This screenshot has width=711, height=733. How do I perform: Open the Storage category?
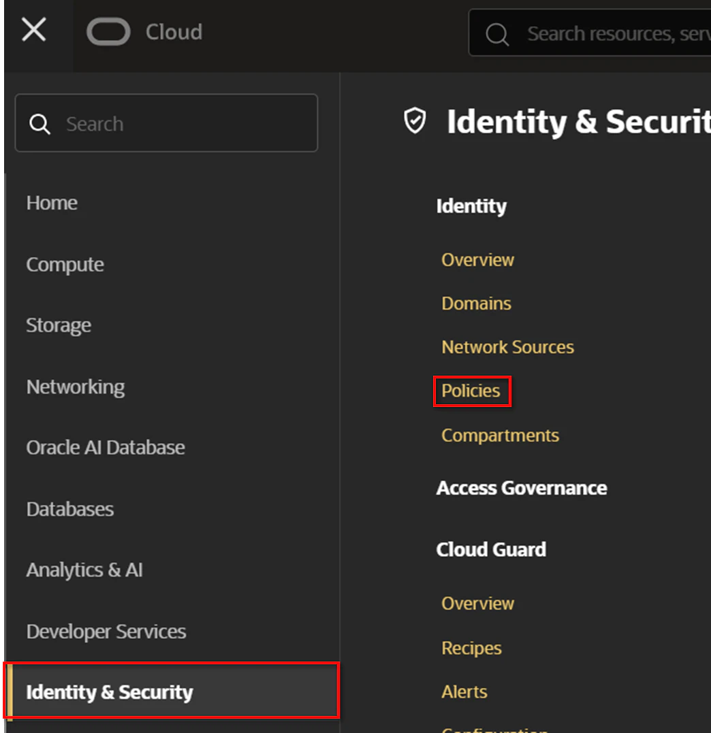59,325
